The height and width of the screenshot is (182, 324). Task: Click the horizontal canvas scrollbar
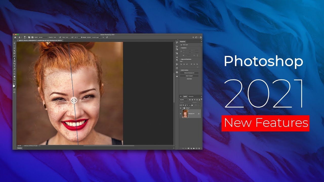pyautogui.click(x=109, y=146)
